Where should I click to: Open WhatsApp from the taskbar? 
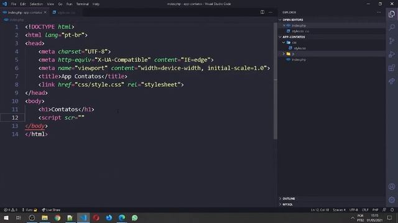click(134, 217)
